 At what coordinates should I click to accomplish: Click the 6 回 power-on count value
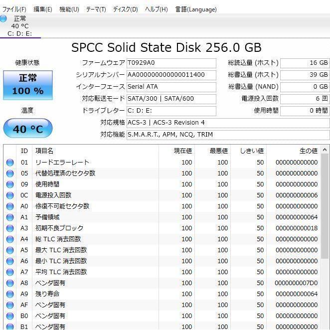coord(305,99)
